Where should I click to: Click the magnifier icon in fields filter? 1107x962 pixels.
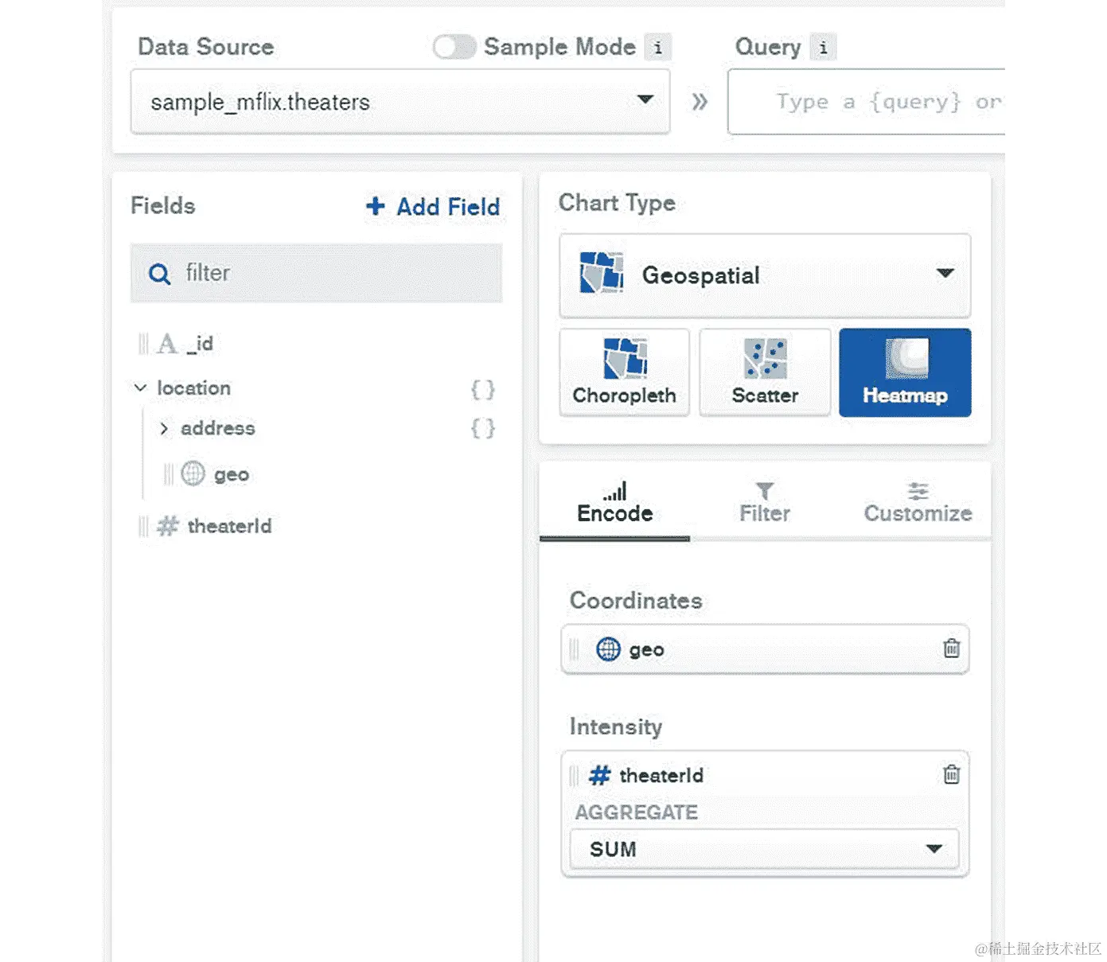coord(159,274)
